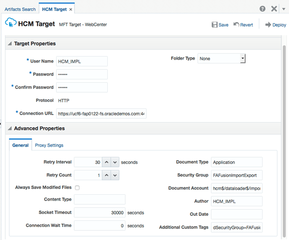Open the help question mark icon
289x240 pixels.
tap(263, 9)
